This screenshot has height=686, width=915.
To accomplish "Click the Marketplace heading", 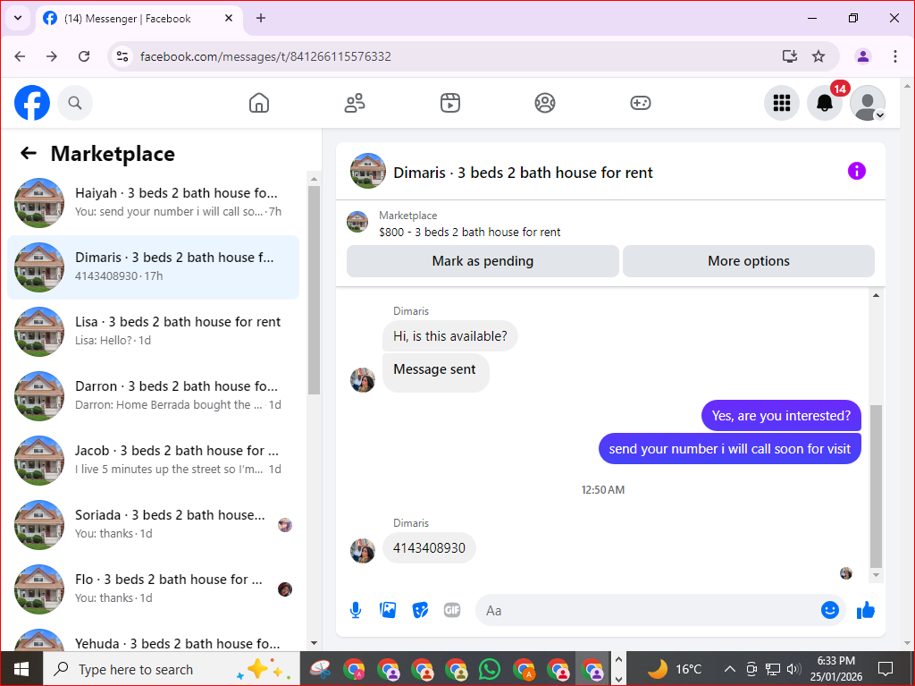I will [x=113, y=154].
